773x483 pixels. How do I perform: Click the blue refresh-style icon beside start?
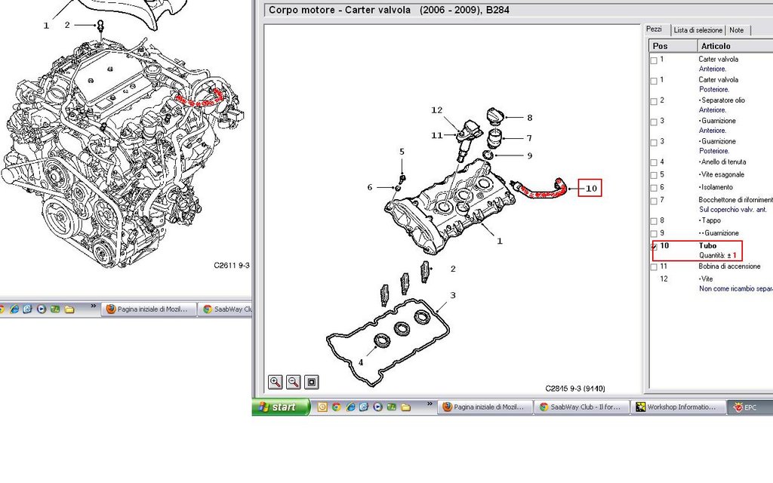pyautogui.click(x=364, y=407)
